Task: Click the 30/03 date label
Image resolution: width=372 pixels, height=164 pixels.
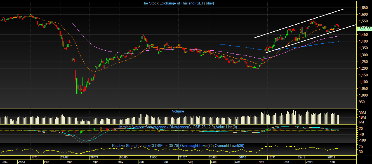Action: click(x=94, y=158)
